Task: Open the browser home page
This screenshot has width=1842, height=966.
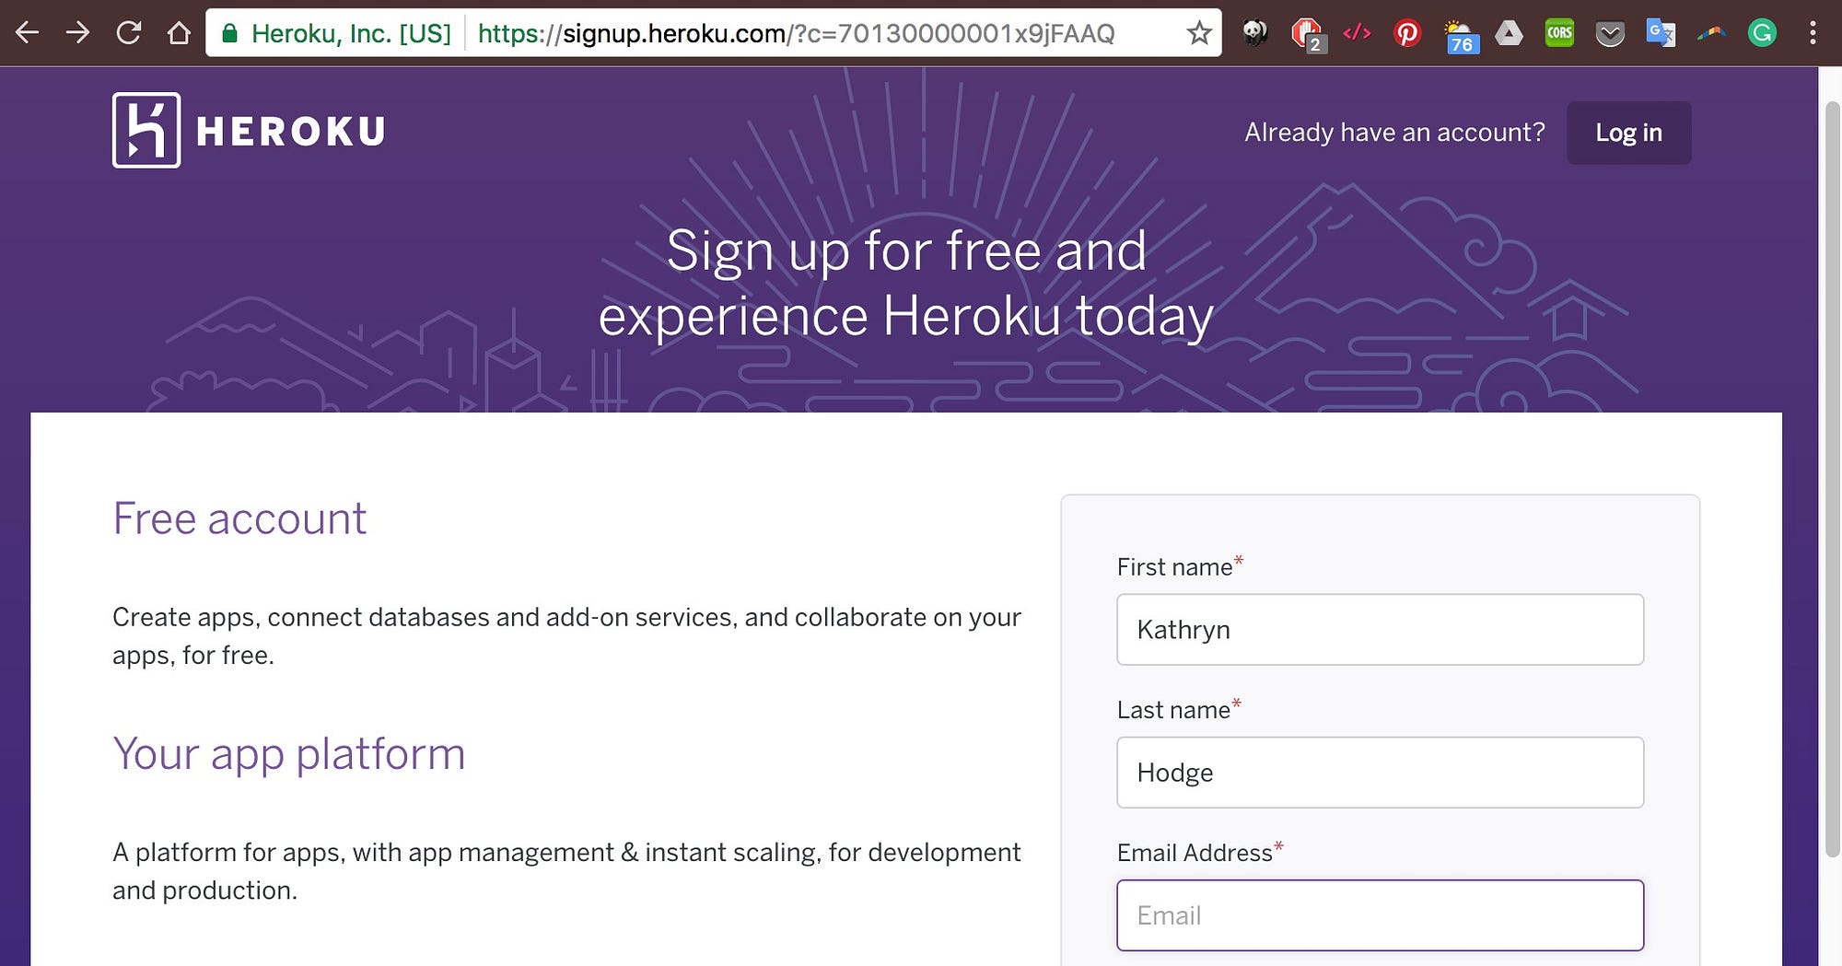Action: [x=179, y=33]
